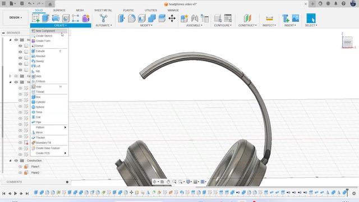Jump to timeline end button
The width and height of the screenshot is (359, 202).
coord(27,193)
